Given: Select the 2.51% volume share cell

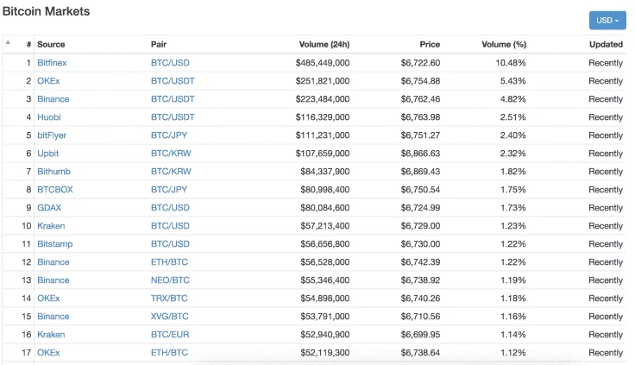Looking at the screenshot, I should [x=512, y=117].
